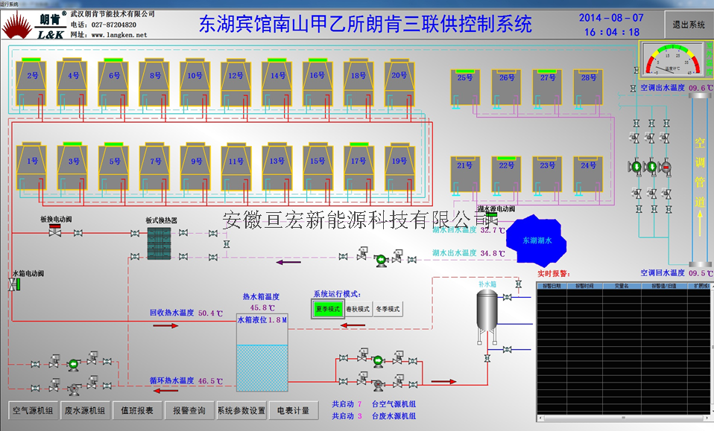Select air source unit 14号
This screenshot has width=714, height=431.
pos(277,82)
